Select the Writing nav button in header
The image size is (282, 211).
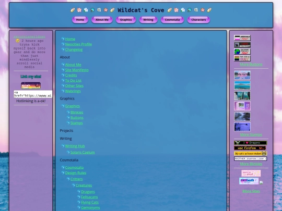pyautogui.click(x=148, y=20)
